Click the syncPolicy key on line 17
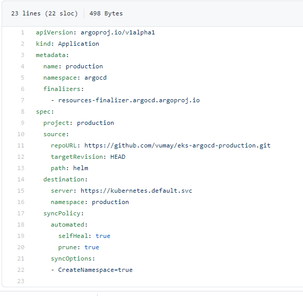Image resolution: width=303 pixels, height=296 pixels. (x=62, y=213)
